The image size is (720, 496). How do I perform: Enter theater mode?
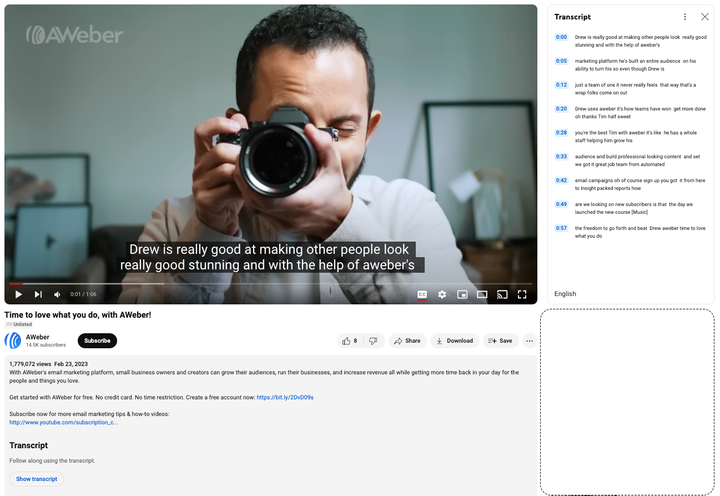click(x=482, y=294)
